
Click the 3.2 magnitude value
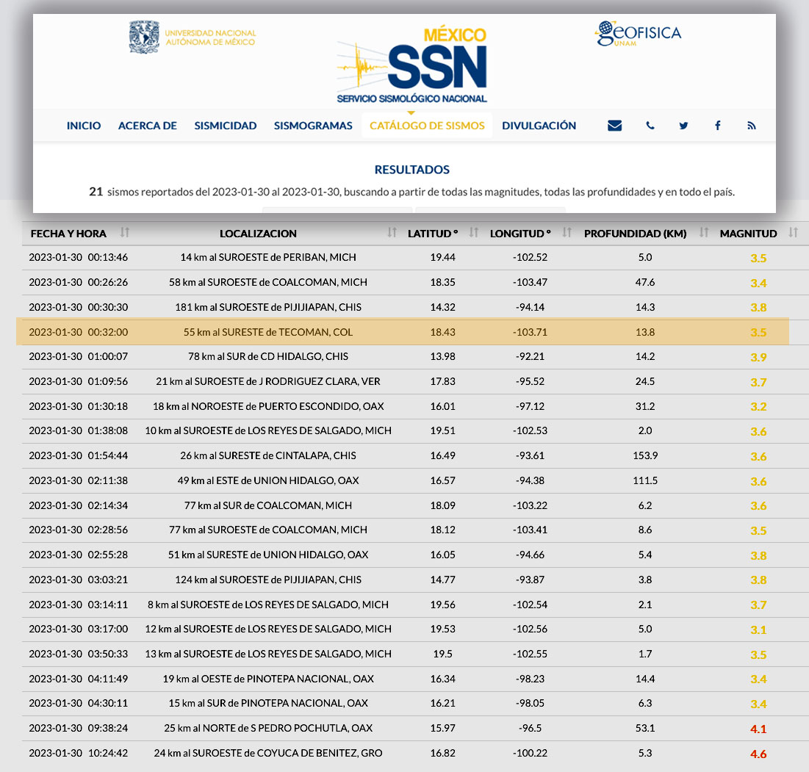[x=758, y=407]
